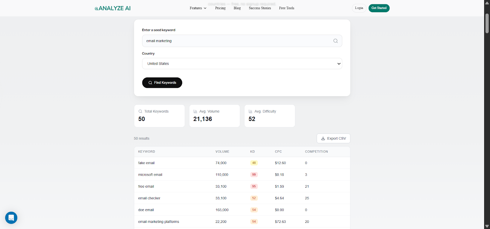
Task: Open Free Tools
Action: coord(287,8)
